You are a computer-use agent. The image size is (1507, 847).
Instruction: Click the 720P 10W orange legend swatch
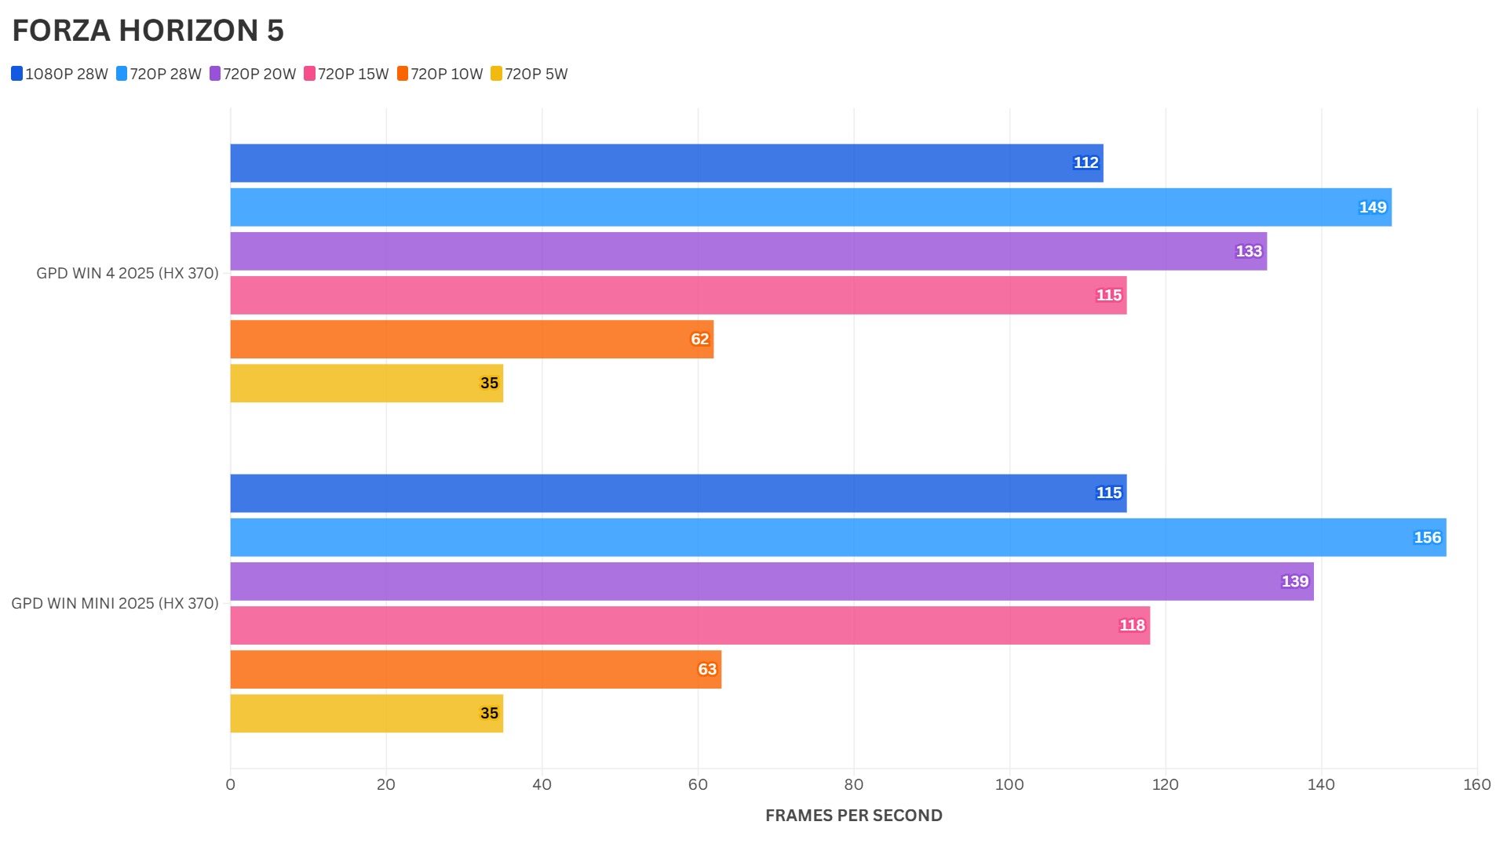pyautogui.click(x=403, y=74)
